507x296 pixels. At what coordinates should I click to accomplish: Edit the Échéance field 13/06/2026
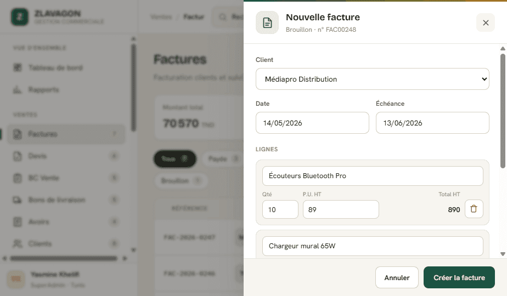[432, 123]
